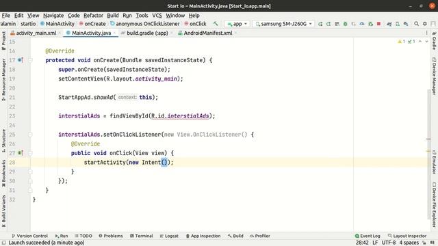Toggle the Device File Explorer side panel
438x246 pixels.
coord(434,204)
